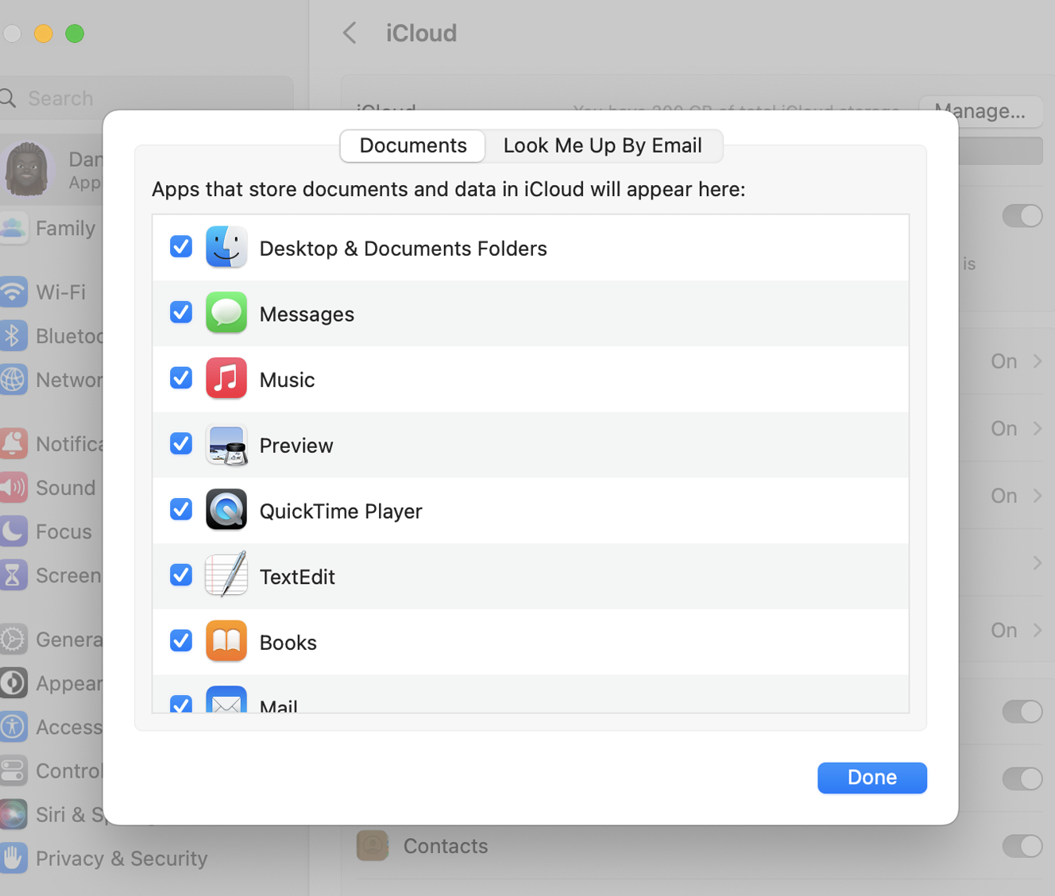Click the Mail app icon in list

[x=226, y=700]
